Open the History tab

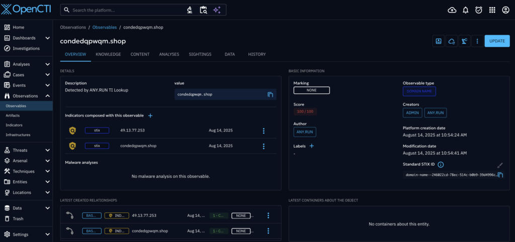[x=256, y=54]
